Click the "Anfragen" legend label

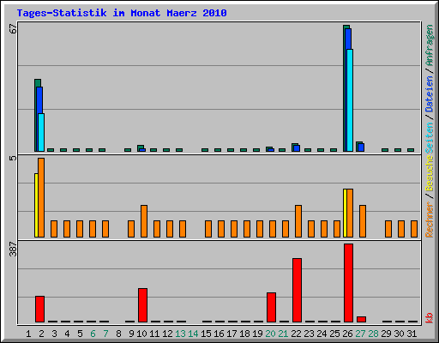tap(430, 45)
